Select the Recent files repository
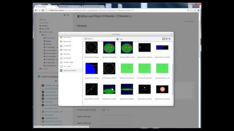The width and height of the screenshot is (234, 131). [67, 41]
